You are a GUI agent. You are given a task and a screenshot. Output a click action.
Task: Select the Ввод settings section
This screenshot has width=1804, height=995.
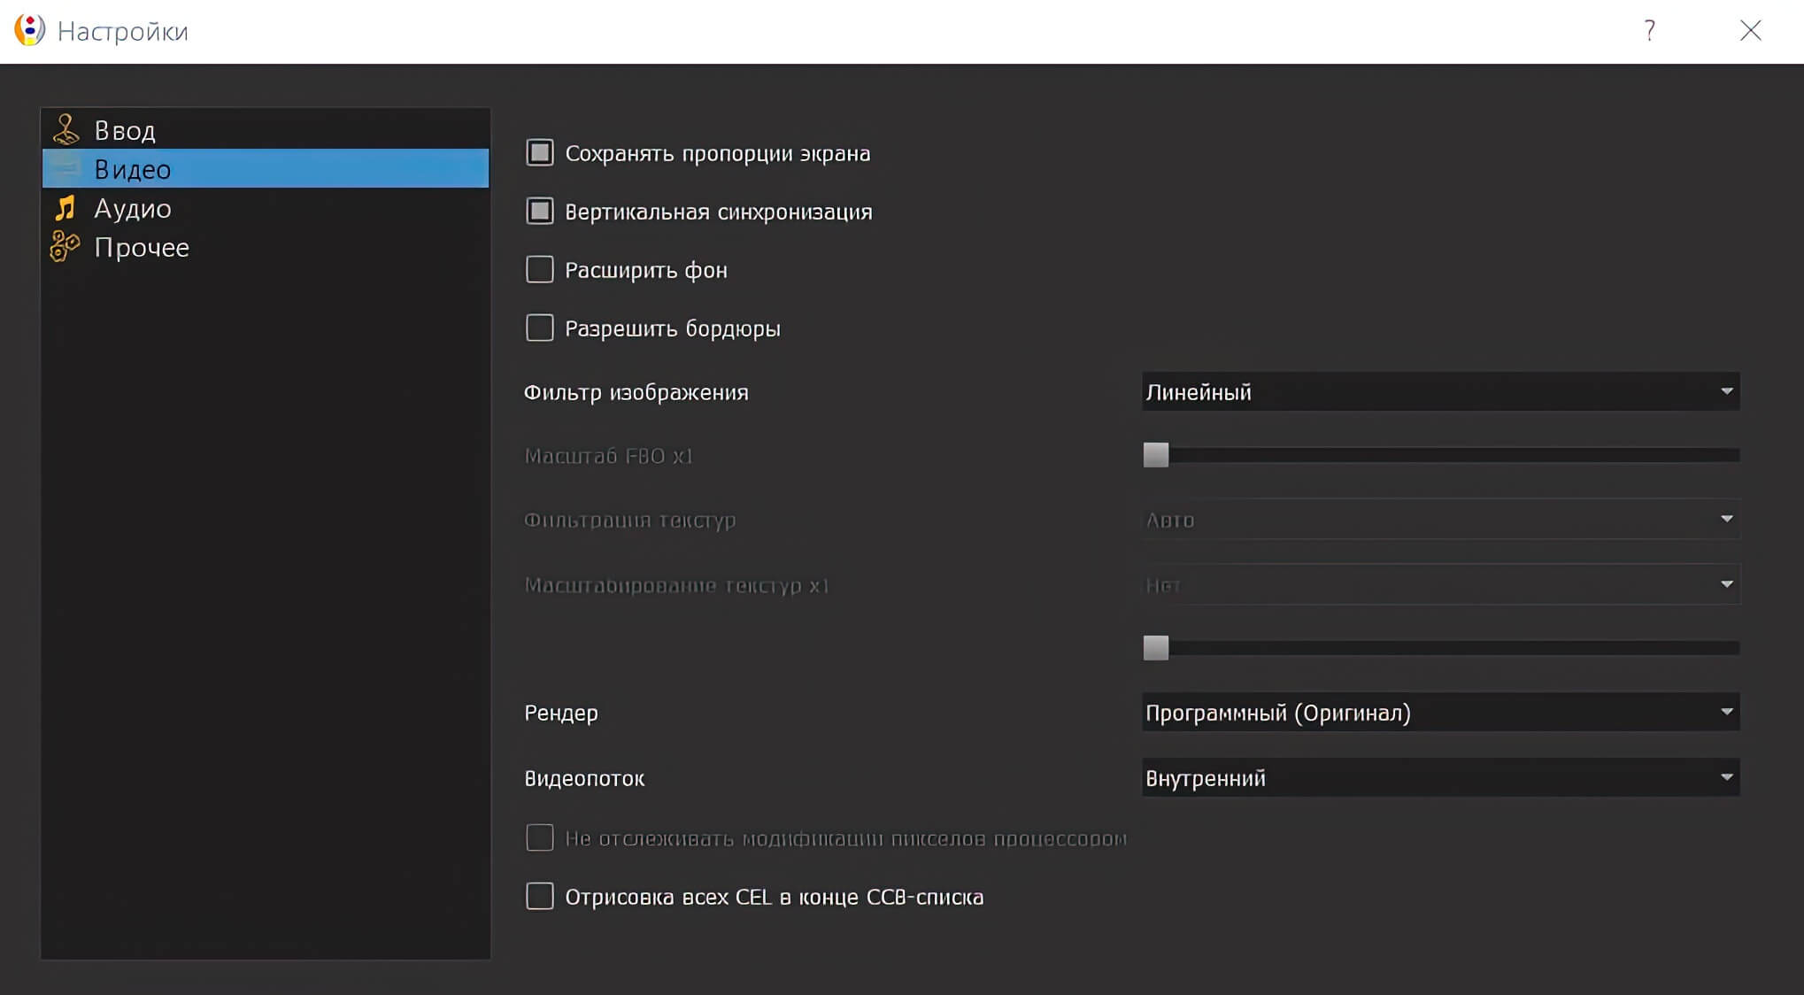click(125, 130)
